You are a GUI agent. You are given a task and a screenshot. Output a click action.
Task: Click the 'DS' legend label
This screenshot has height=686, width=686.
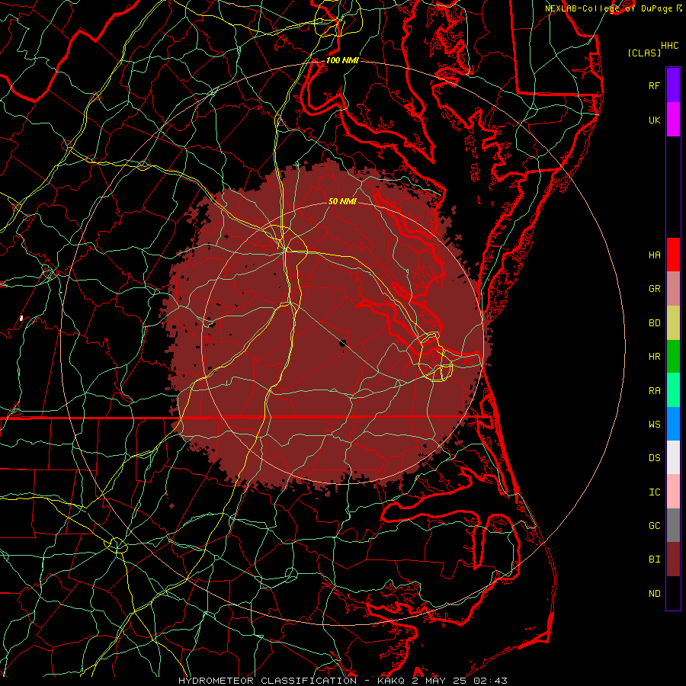tap(654, 458)
